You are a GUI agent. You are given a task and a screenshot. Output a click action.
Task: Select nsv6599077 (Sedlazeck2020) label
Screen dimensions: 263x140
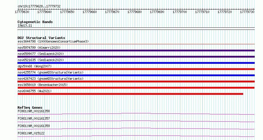[41, 54]
